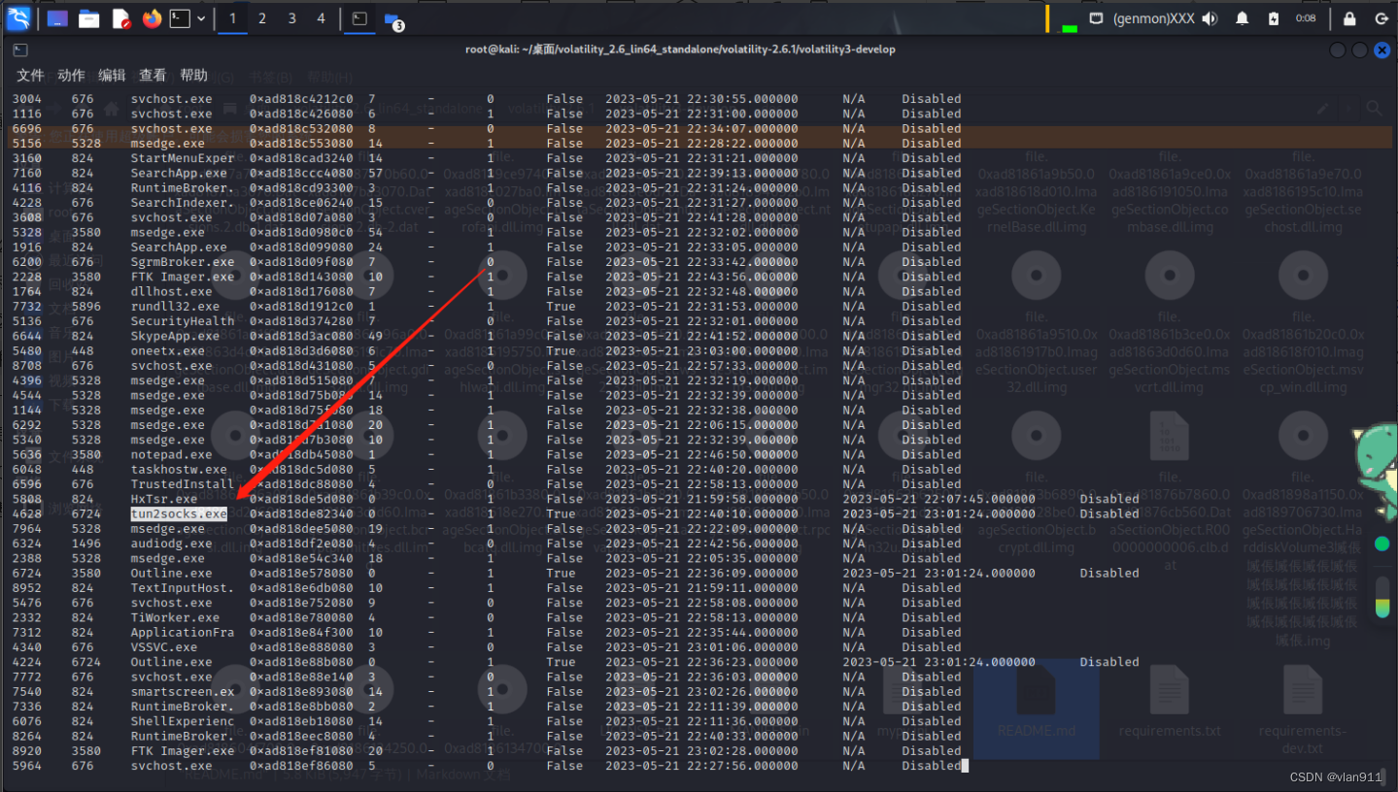Image resolution: width=1398 pixels, height=792 pixels.
Task: Open the 动作 menu
Action: [71, 75]
